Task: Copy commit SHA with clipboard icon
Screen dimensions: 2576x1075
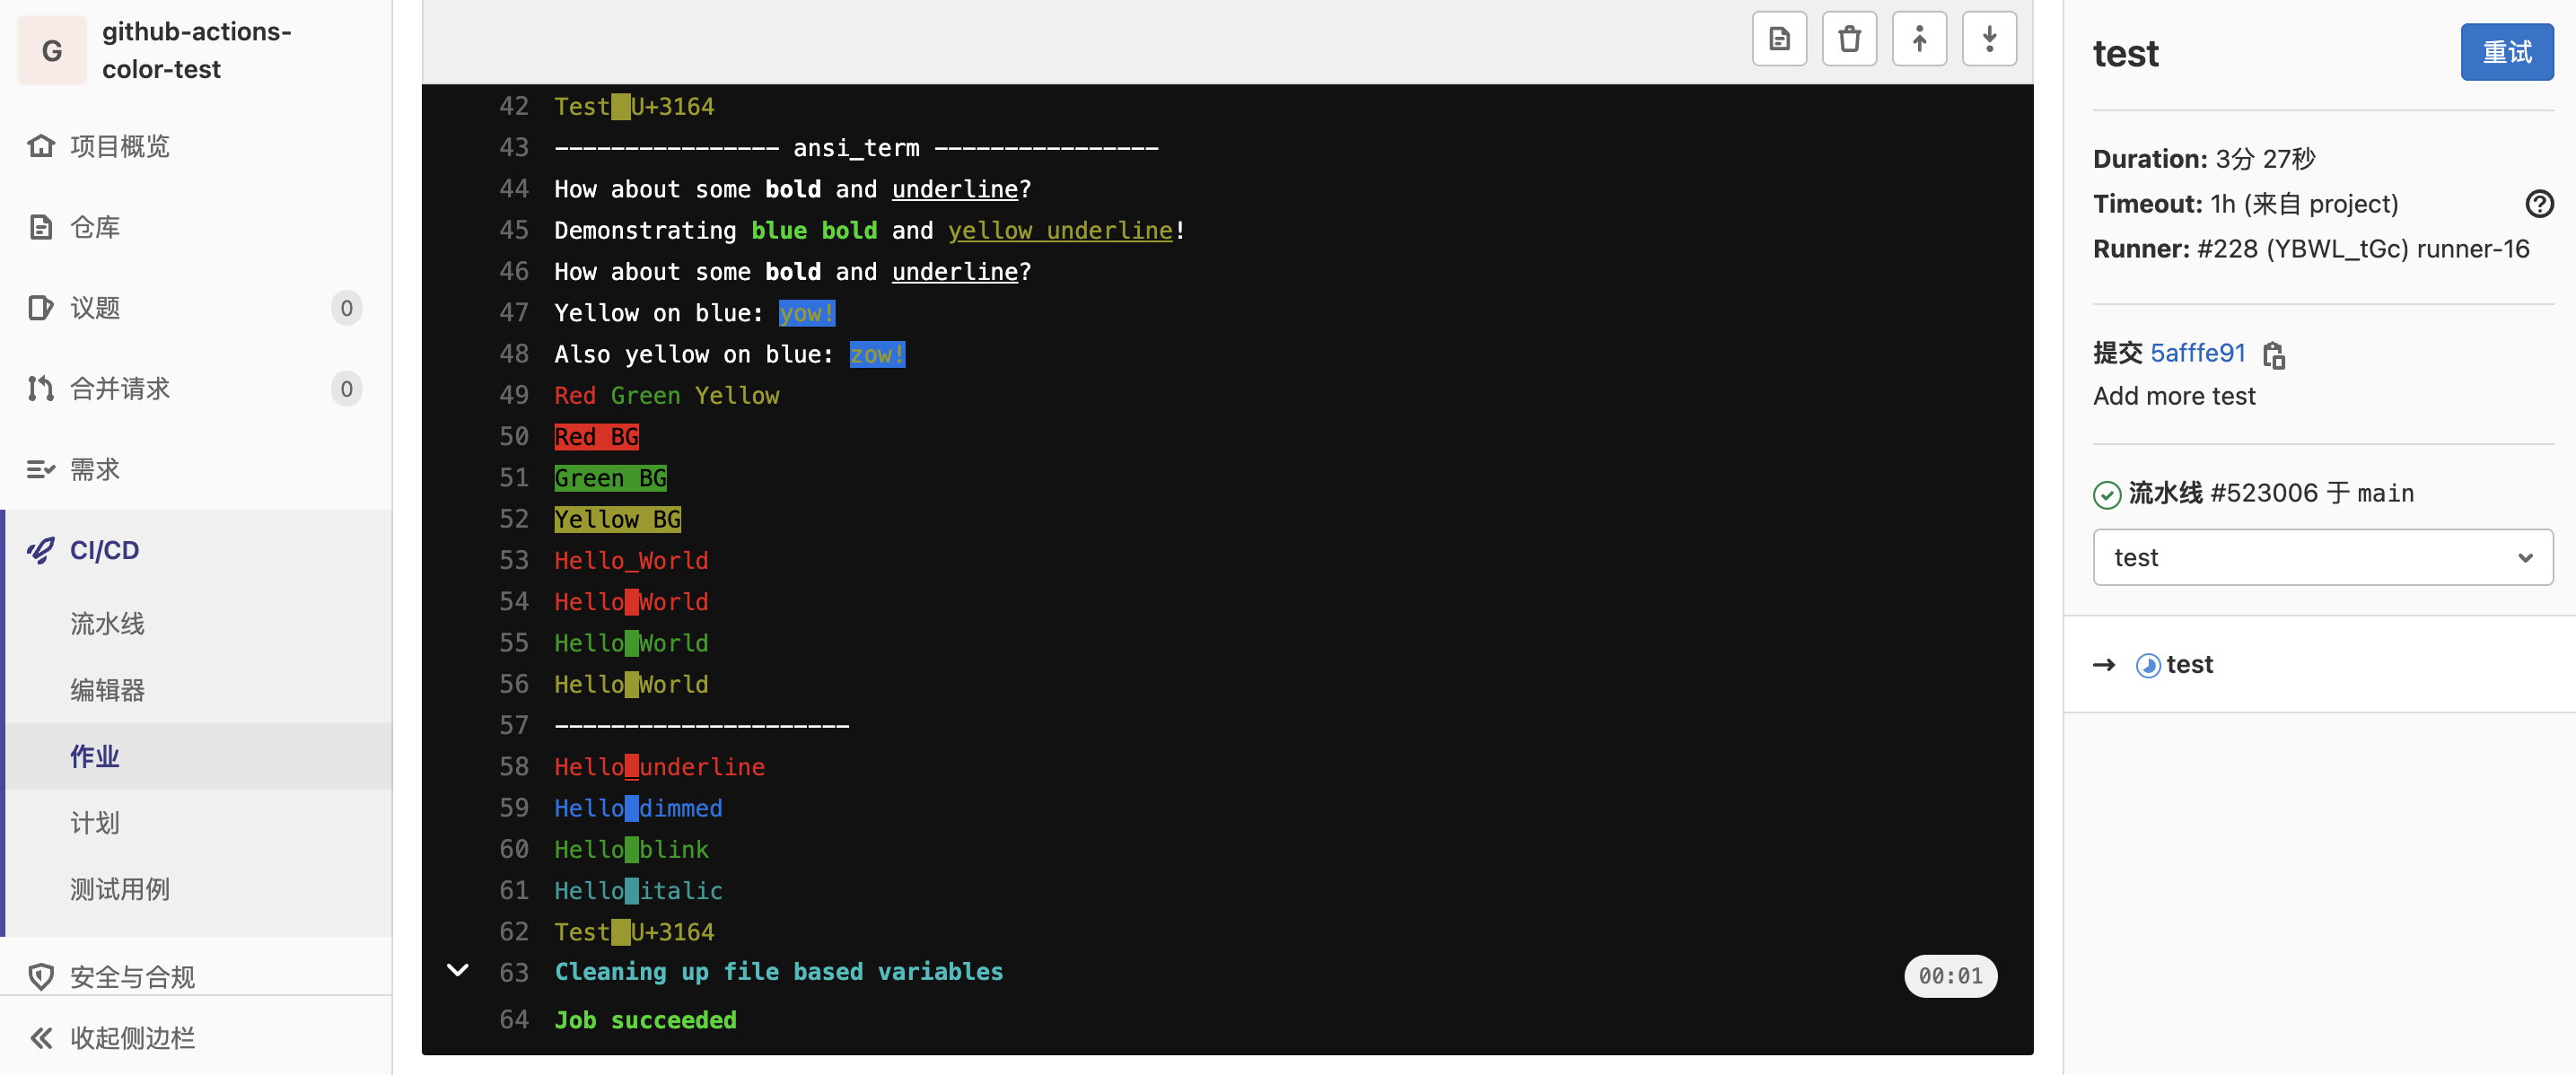Action: coord(2275,355)
